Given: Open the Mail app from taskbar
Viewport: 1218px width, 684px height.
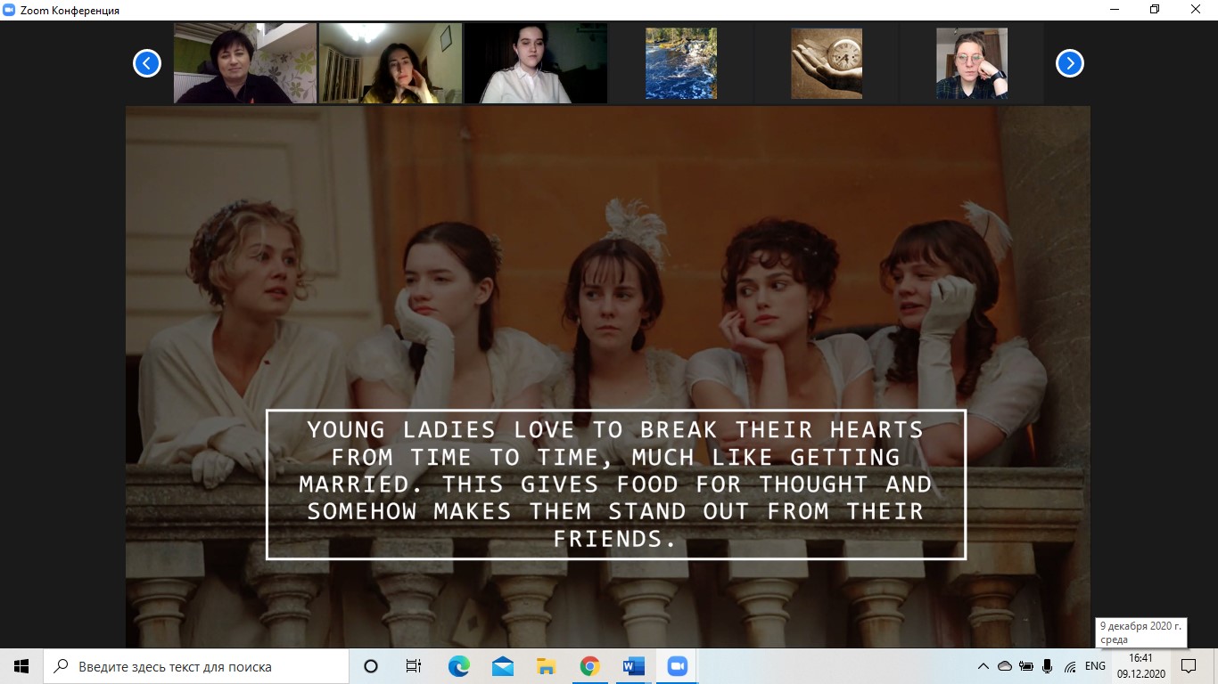Looking at the screenshot, I should [502, 666].
